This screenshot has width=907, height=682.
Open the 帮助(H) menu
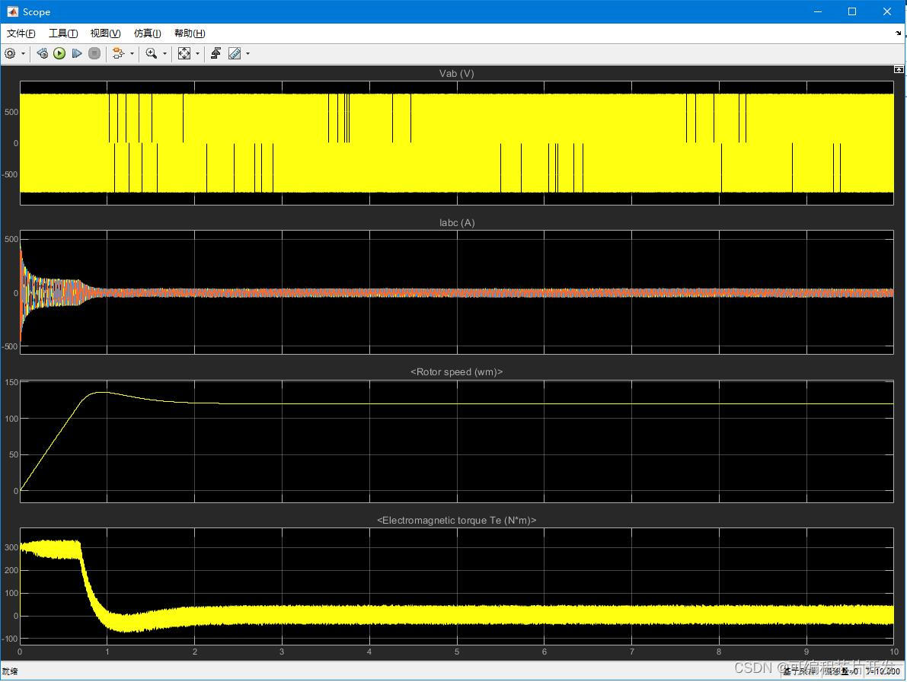(190, 33)
